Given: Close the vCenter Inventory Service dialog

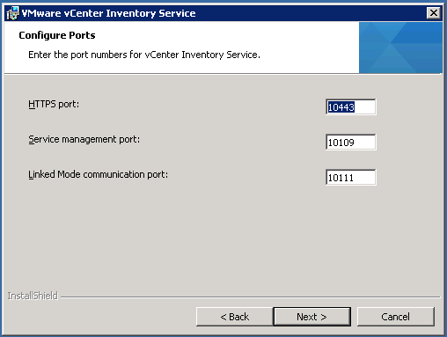Looking at the screenshot, I should pos(434,13).
